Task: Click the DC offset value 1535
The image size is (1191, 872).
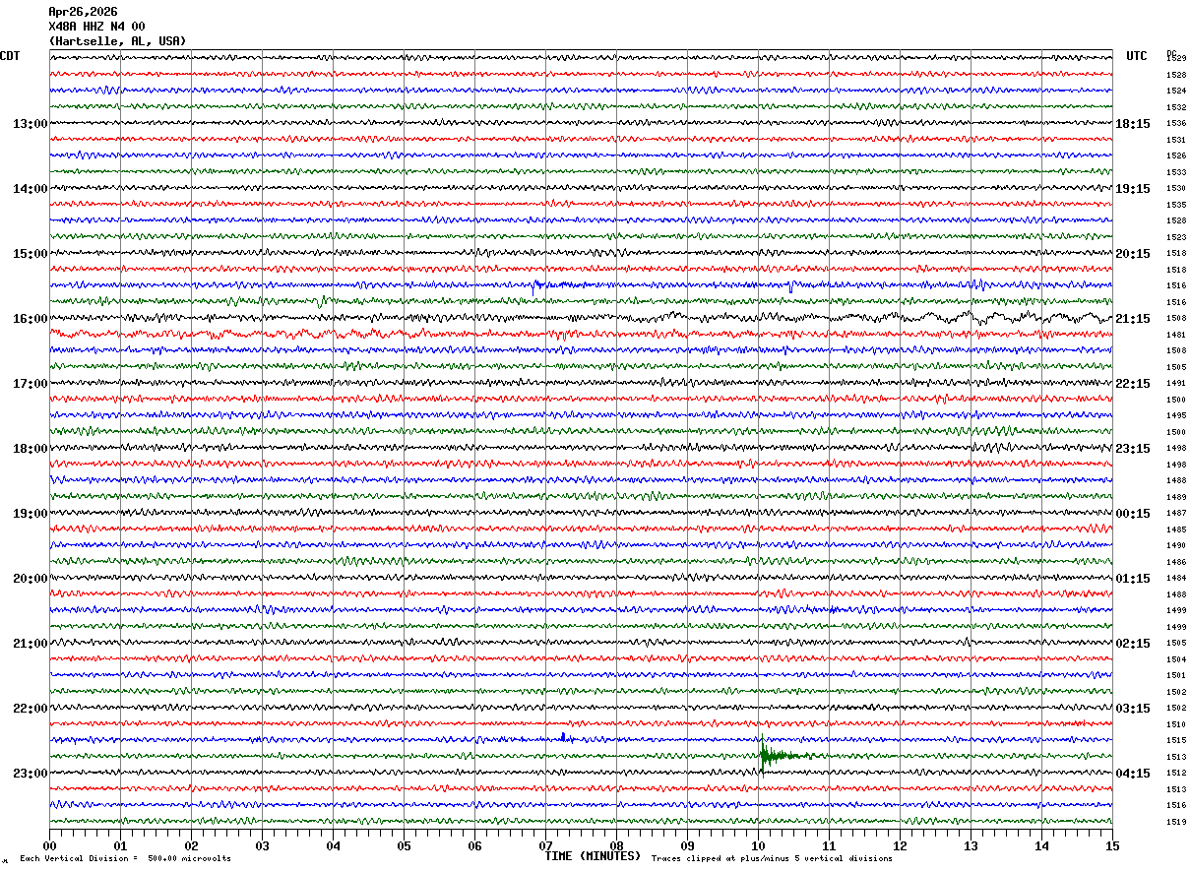Action: (x=1176, y=205)
